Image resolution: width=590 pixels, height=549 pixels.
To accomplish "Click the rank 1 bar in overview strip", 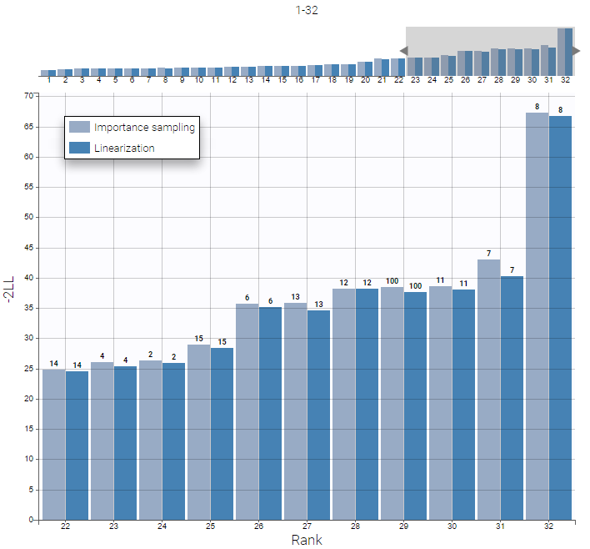I will (48, 73).
